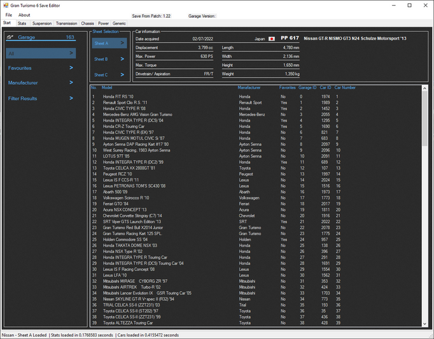Select Sheet A
The image size is (434, 339).
tap(109, 43)
